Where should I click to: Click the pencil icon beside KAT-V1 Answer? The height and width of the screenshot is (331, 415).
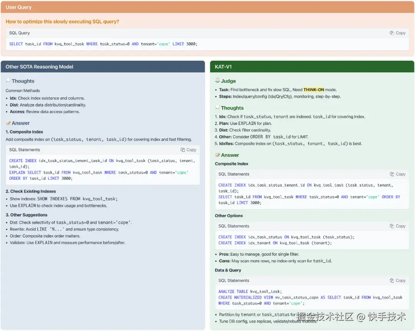point(217,155)
